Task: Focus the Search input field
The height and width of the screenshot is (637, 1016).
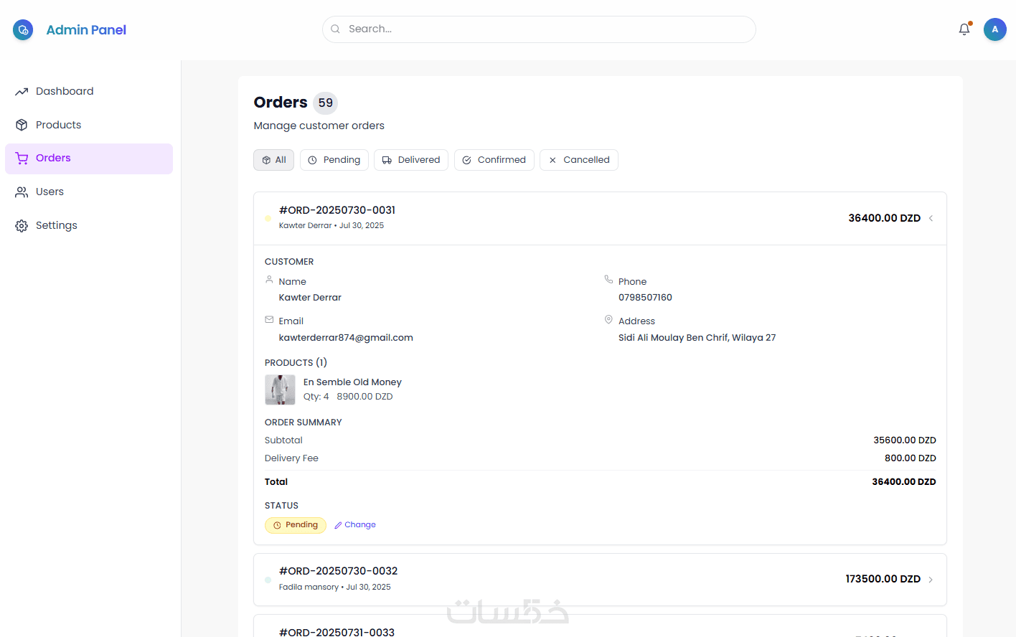Action: click(x=539, y=29)
